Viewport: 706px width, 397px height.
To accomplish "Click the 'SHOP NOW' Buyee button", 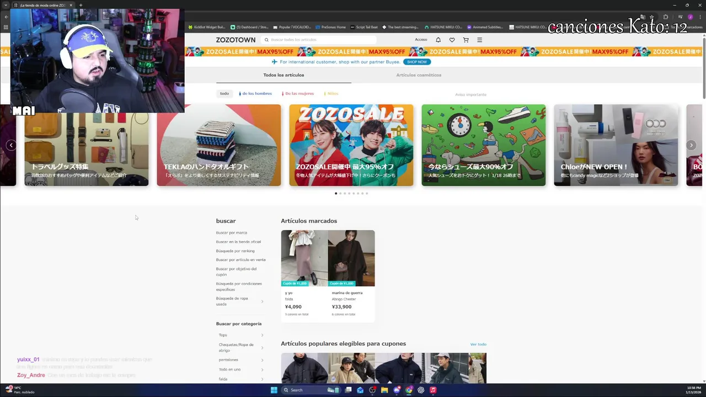I will pyautogui.click(x=417, y=62).
